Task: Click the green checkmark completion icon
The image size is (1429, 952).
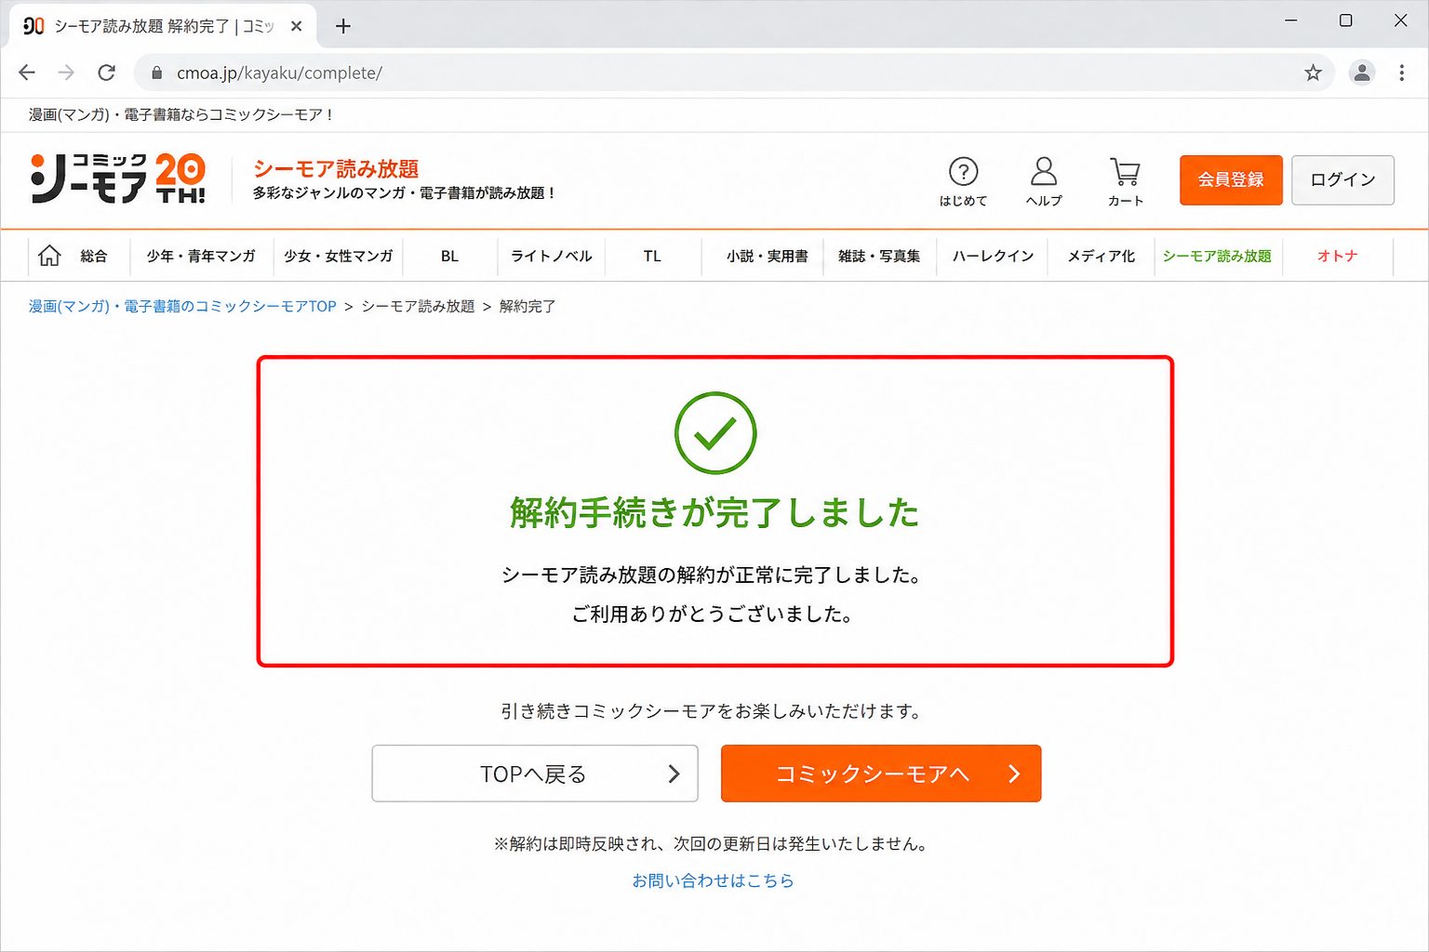Action: pos(715,433)
